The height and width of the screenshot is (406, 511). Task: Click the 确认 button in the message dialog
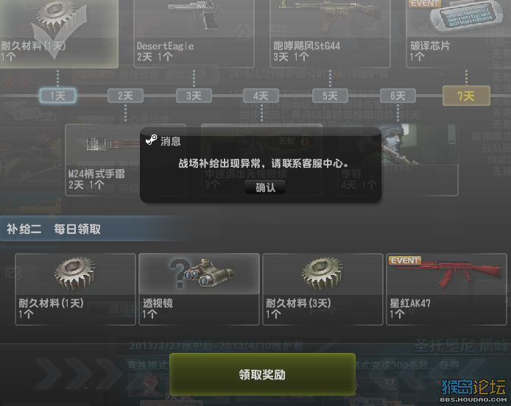(265, 188)
